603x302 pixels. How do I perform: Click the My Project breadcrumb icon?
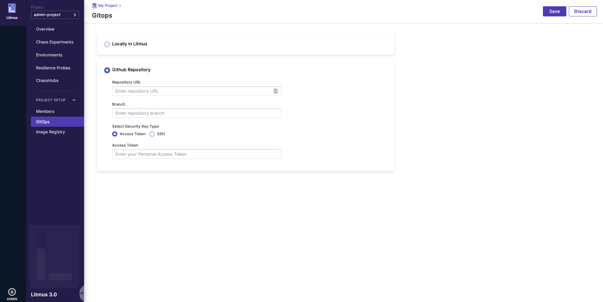tap(94, 6)
